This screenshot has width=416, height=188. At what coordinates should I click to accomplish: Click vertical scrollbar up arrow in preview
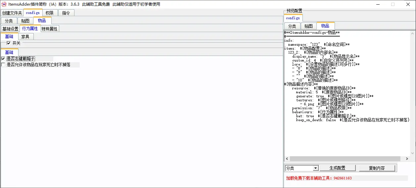click(x=413, y=34)
